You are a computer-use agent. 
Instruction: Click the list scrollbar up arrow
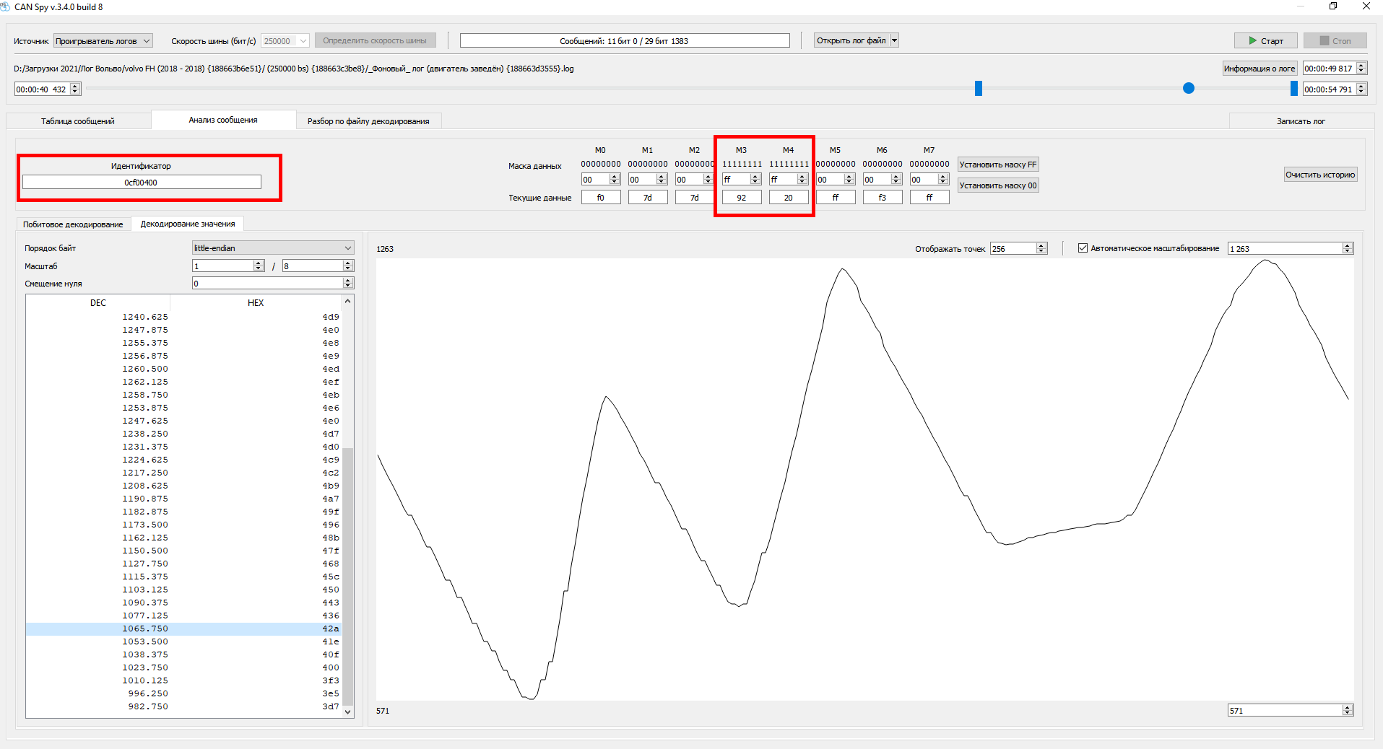348,302
